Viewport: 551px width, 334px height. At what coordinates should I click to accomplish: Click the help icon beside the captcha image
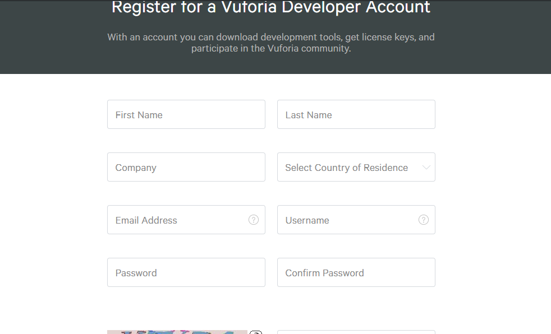[256, 332]
